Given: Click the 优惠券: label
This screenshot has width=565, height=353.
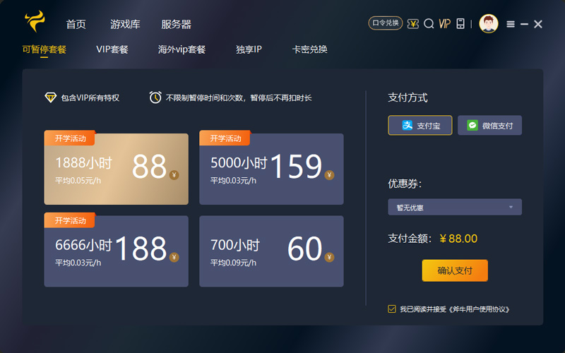Looking at the screenshot, I should pos(405,184).
